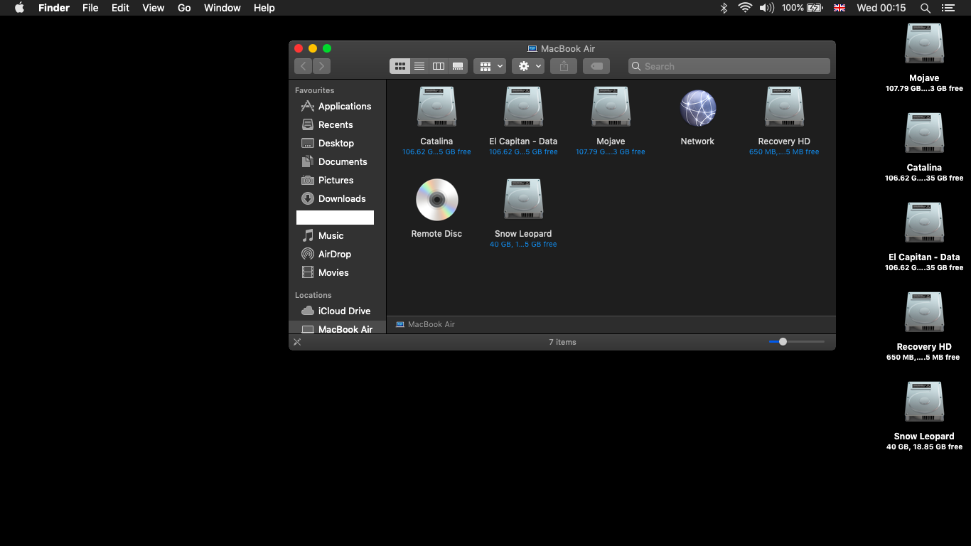Select El Capitan - Data desktop drive

coord(924,223)
